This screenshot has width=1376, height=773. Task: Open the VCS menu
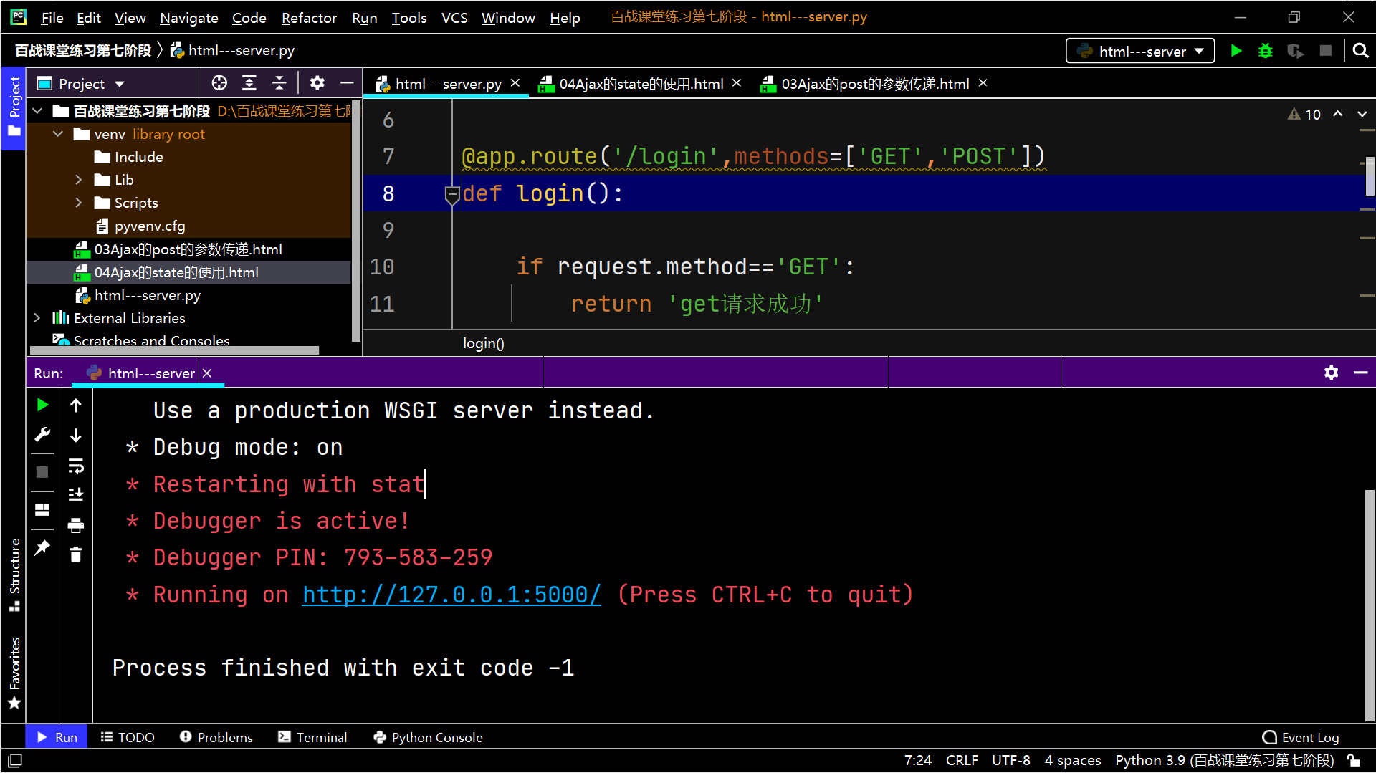(x=454, y=18)
